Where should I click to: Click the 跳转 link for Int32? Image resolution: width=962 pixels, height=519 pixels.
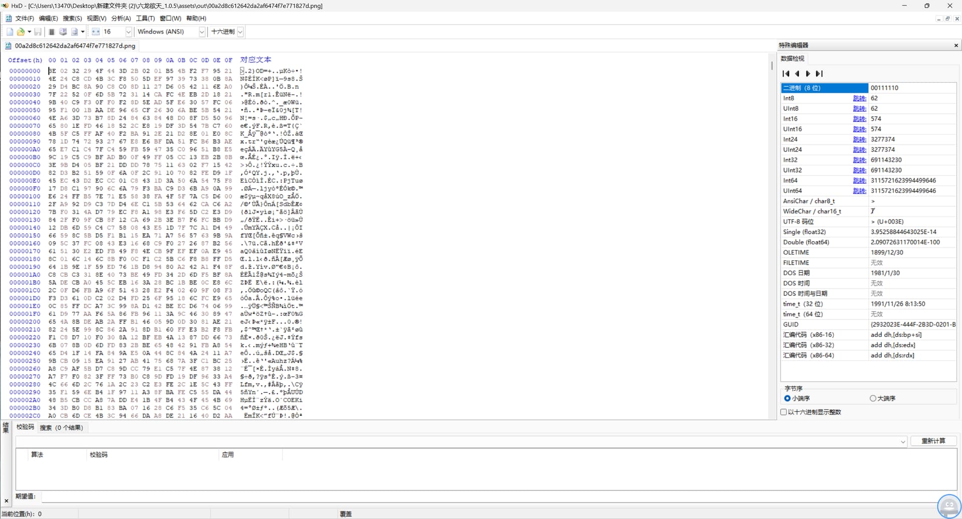pyautogui.click(x=859, y=160)
